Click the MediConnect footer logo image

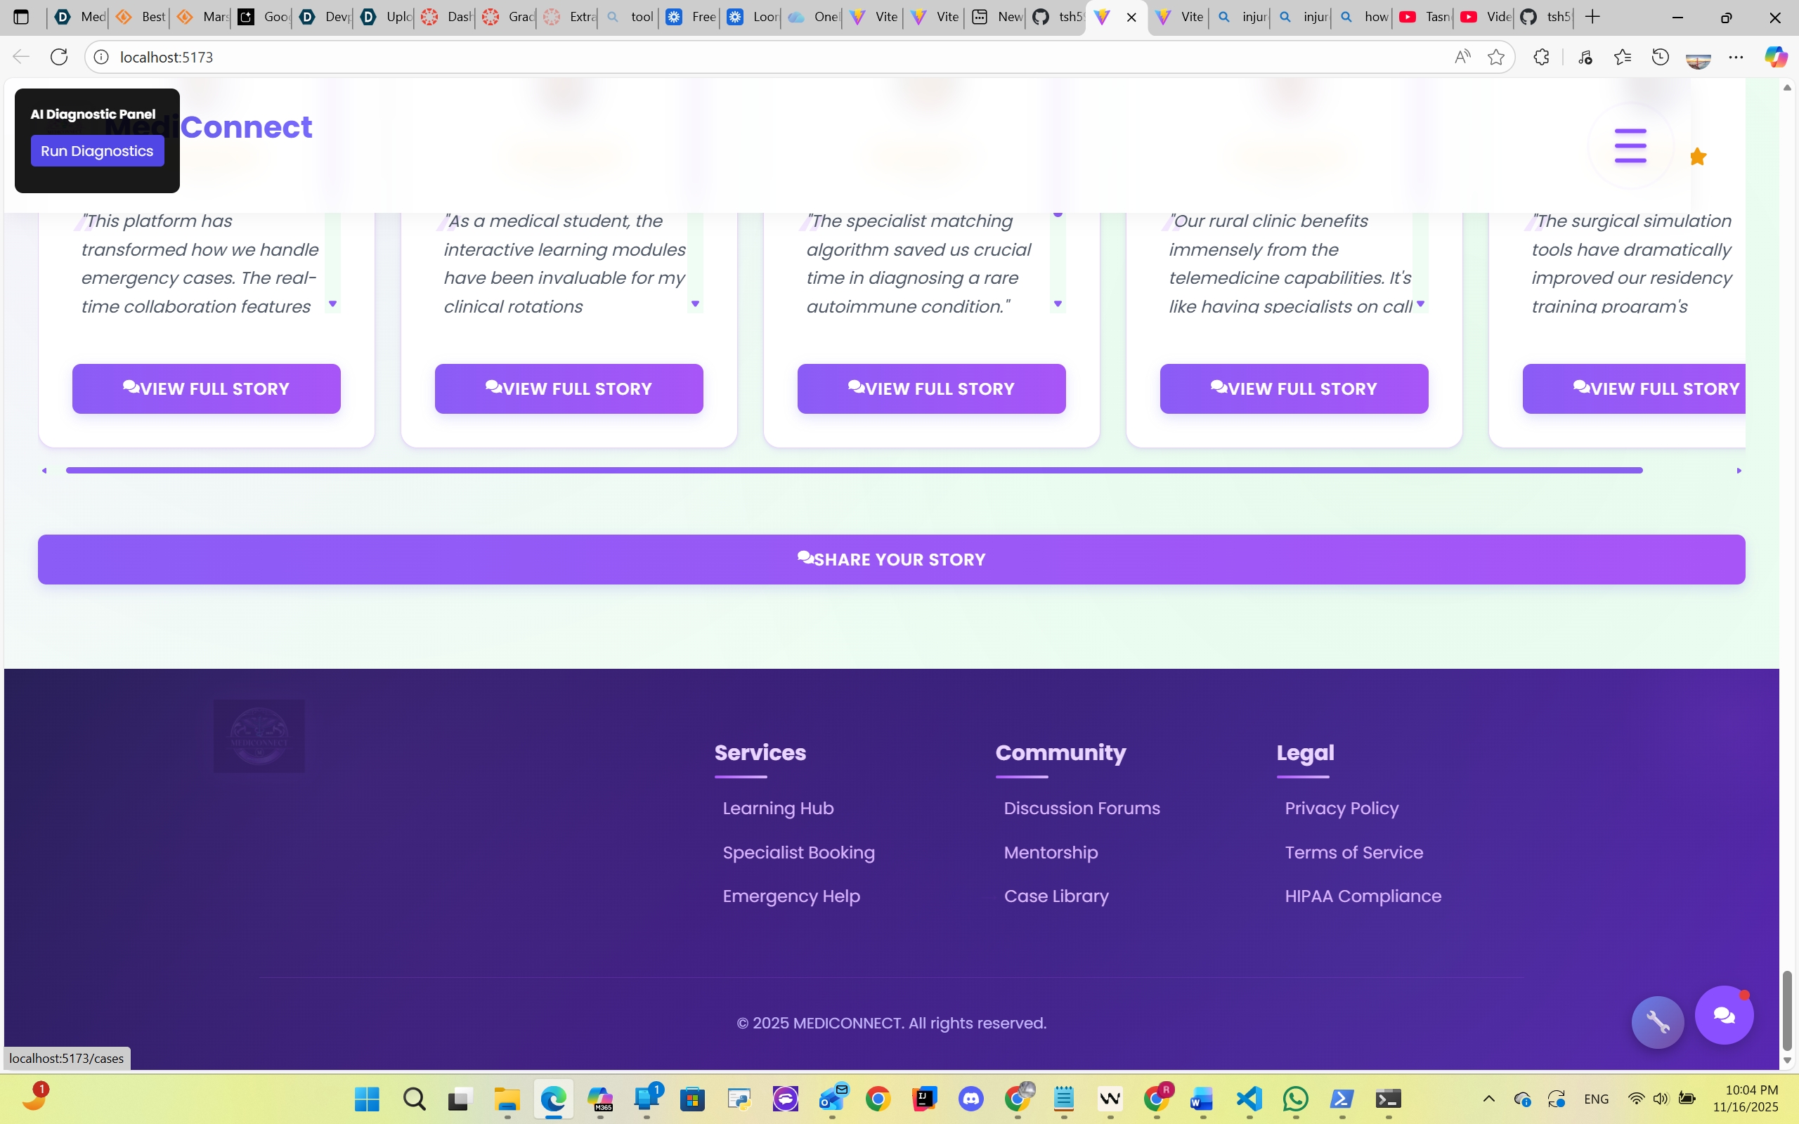coord(259,736)
